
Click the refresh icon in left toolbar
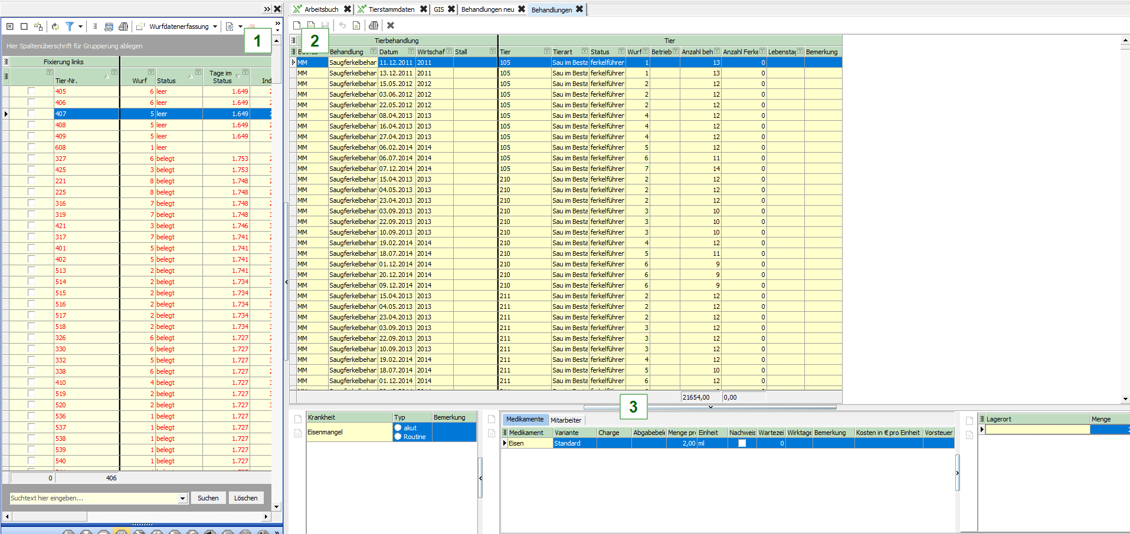(x=55, y=27)
